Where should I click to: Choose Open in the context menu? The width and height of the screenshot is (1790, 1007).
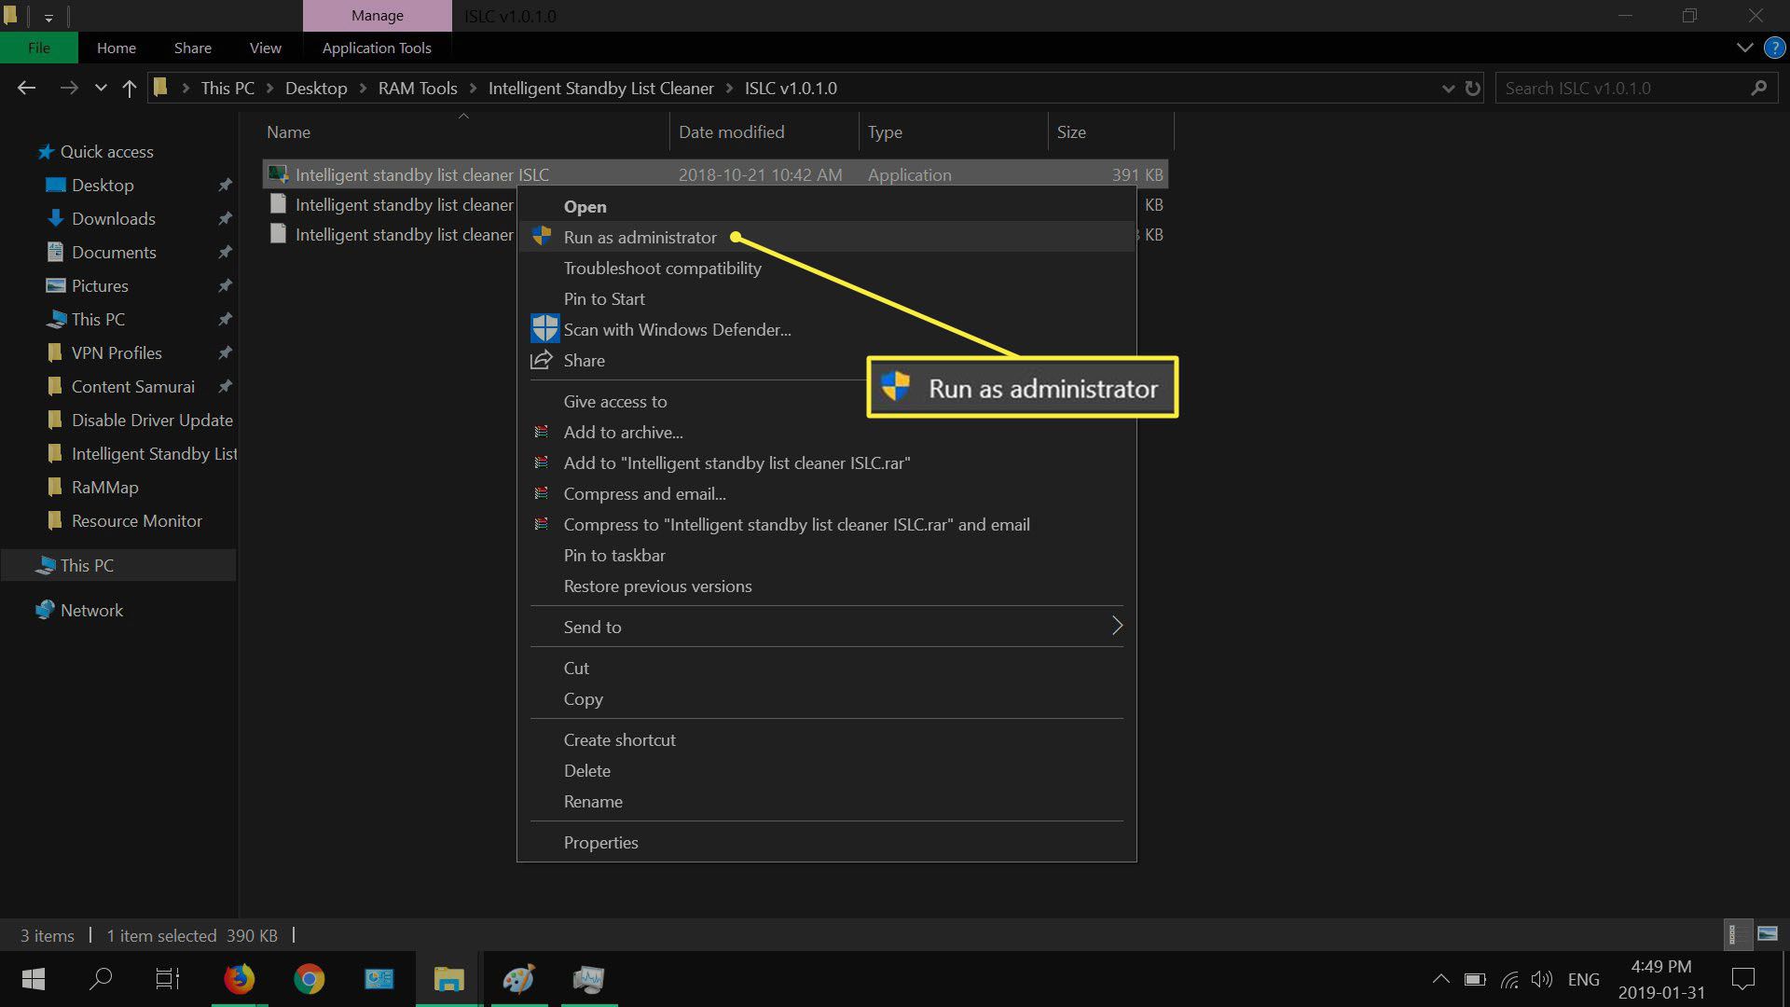[826, 206]
